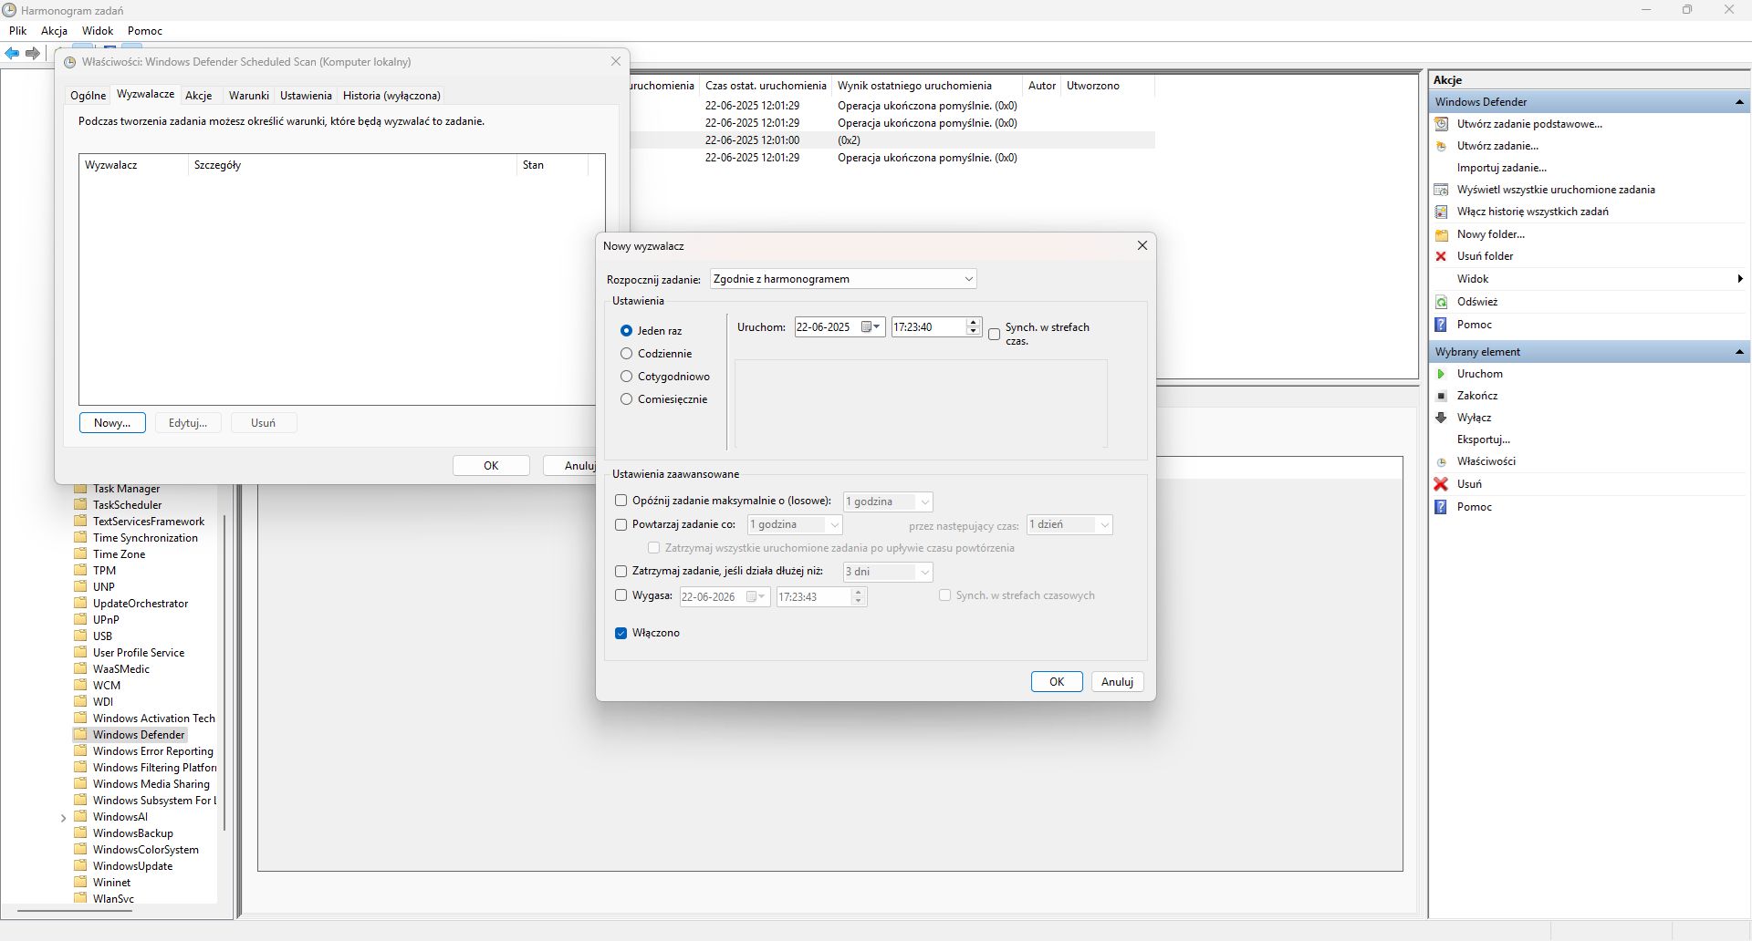Click the Odśwież refresh icon
The image size is (1752, 941).
pos(1441,302)
